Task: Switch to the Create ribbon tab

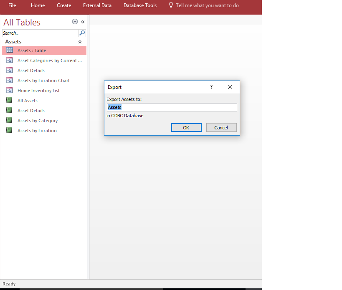Action: (x=64, y=5)
